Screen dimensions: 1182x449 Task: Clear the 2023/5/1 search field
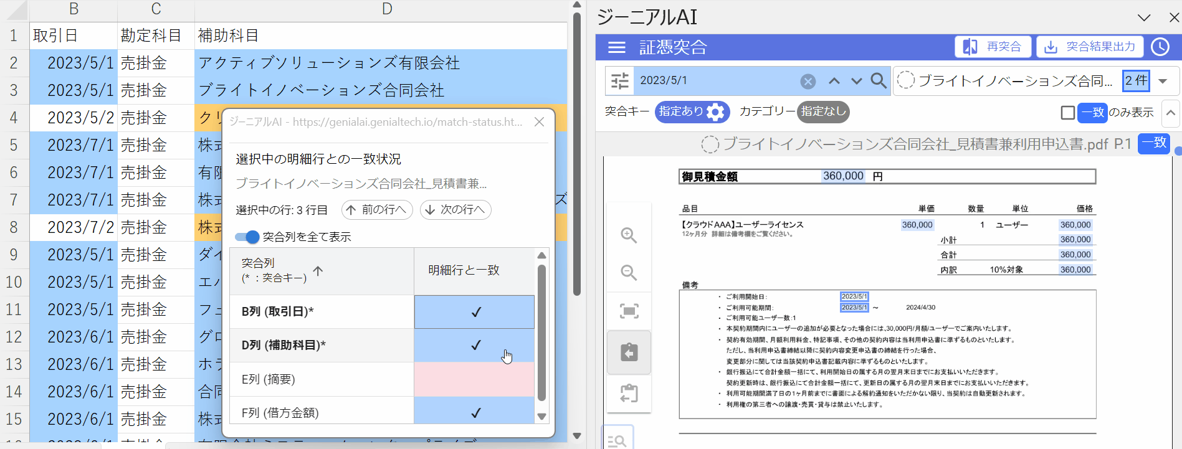pos(808,81)
